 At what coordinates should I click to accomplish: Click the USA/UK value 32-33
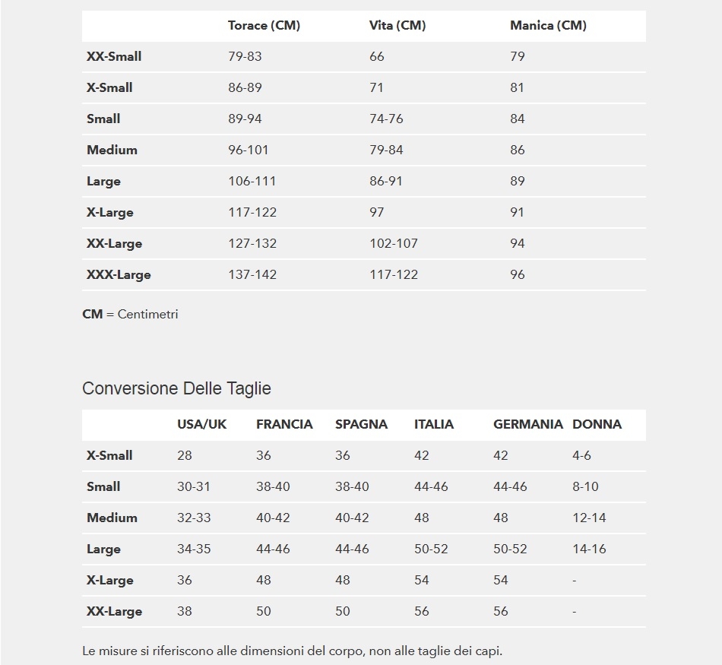(x=194, y=518)
